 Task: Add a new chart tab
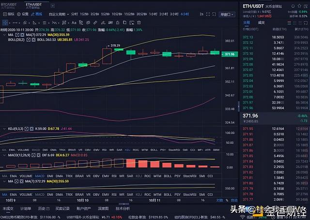53,6
